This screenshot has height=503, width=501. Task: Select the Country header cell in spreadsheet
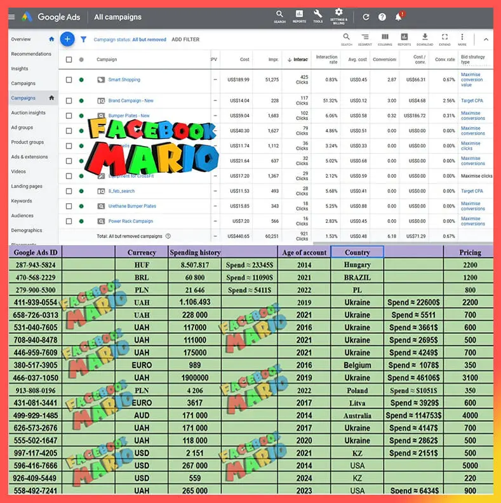[x=357, y=252]
